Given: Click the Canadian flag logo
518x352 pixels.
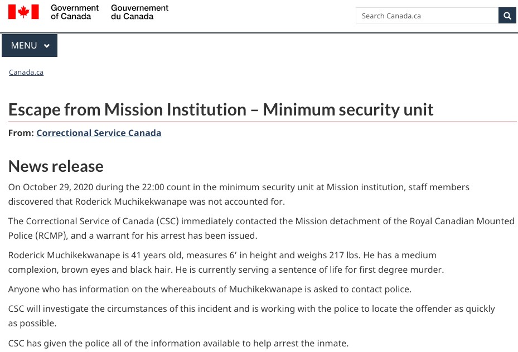Looking at the screenshot, I should pos(23,12).
